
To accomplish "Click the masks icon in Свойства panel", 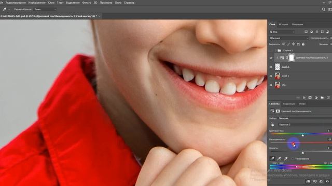I will 278,111.
